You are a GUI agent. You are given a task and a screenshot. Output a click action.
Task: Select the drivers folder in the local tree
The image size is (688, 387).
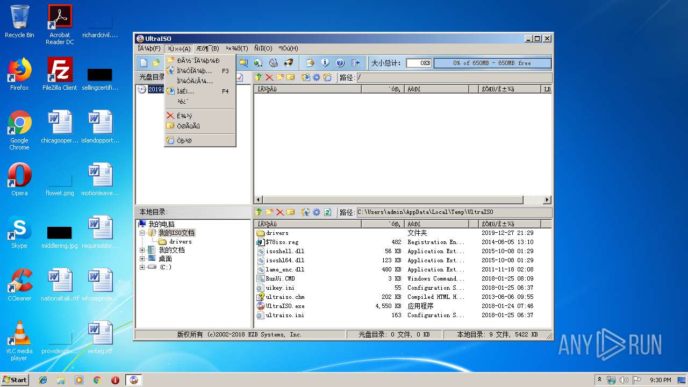[x=180, y=242]
